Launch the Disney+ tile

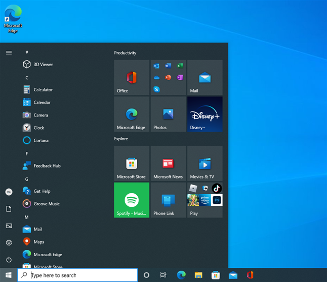[x=205, y=114]
